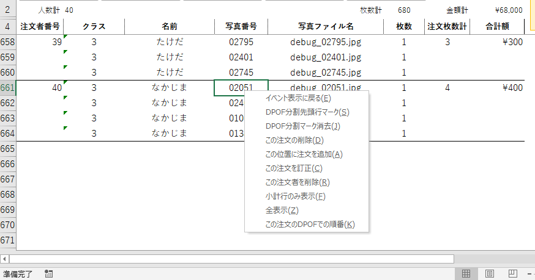Viewport: 535px width, 280px height.
Task: Select orderer number 39 cell
Action: (x=40, y=42)
